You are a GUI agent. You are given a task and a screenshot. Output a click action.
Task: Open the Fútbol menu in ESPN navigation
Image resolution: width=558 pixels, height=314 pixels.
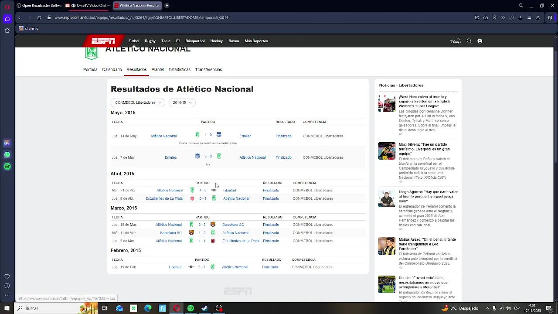click(134, 41)
